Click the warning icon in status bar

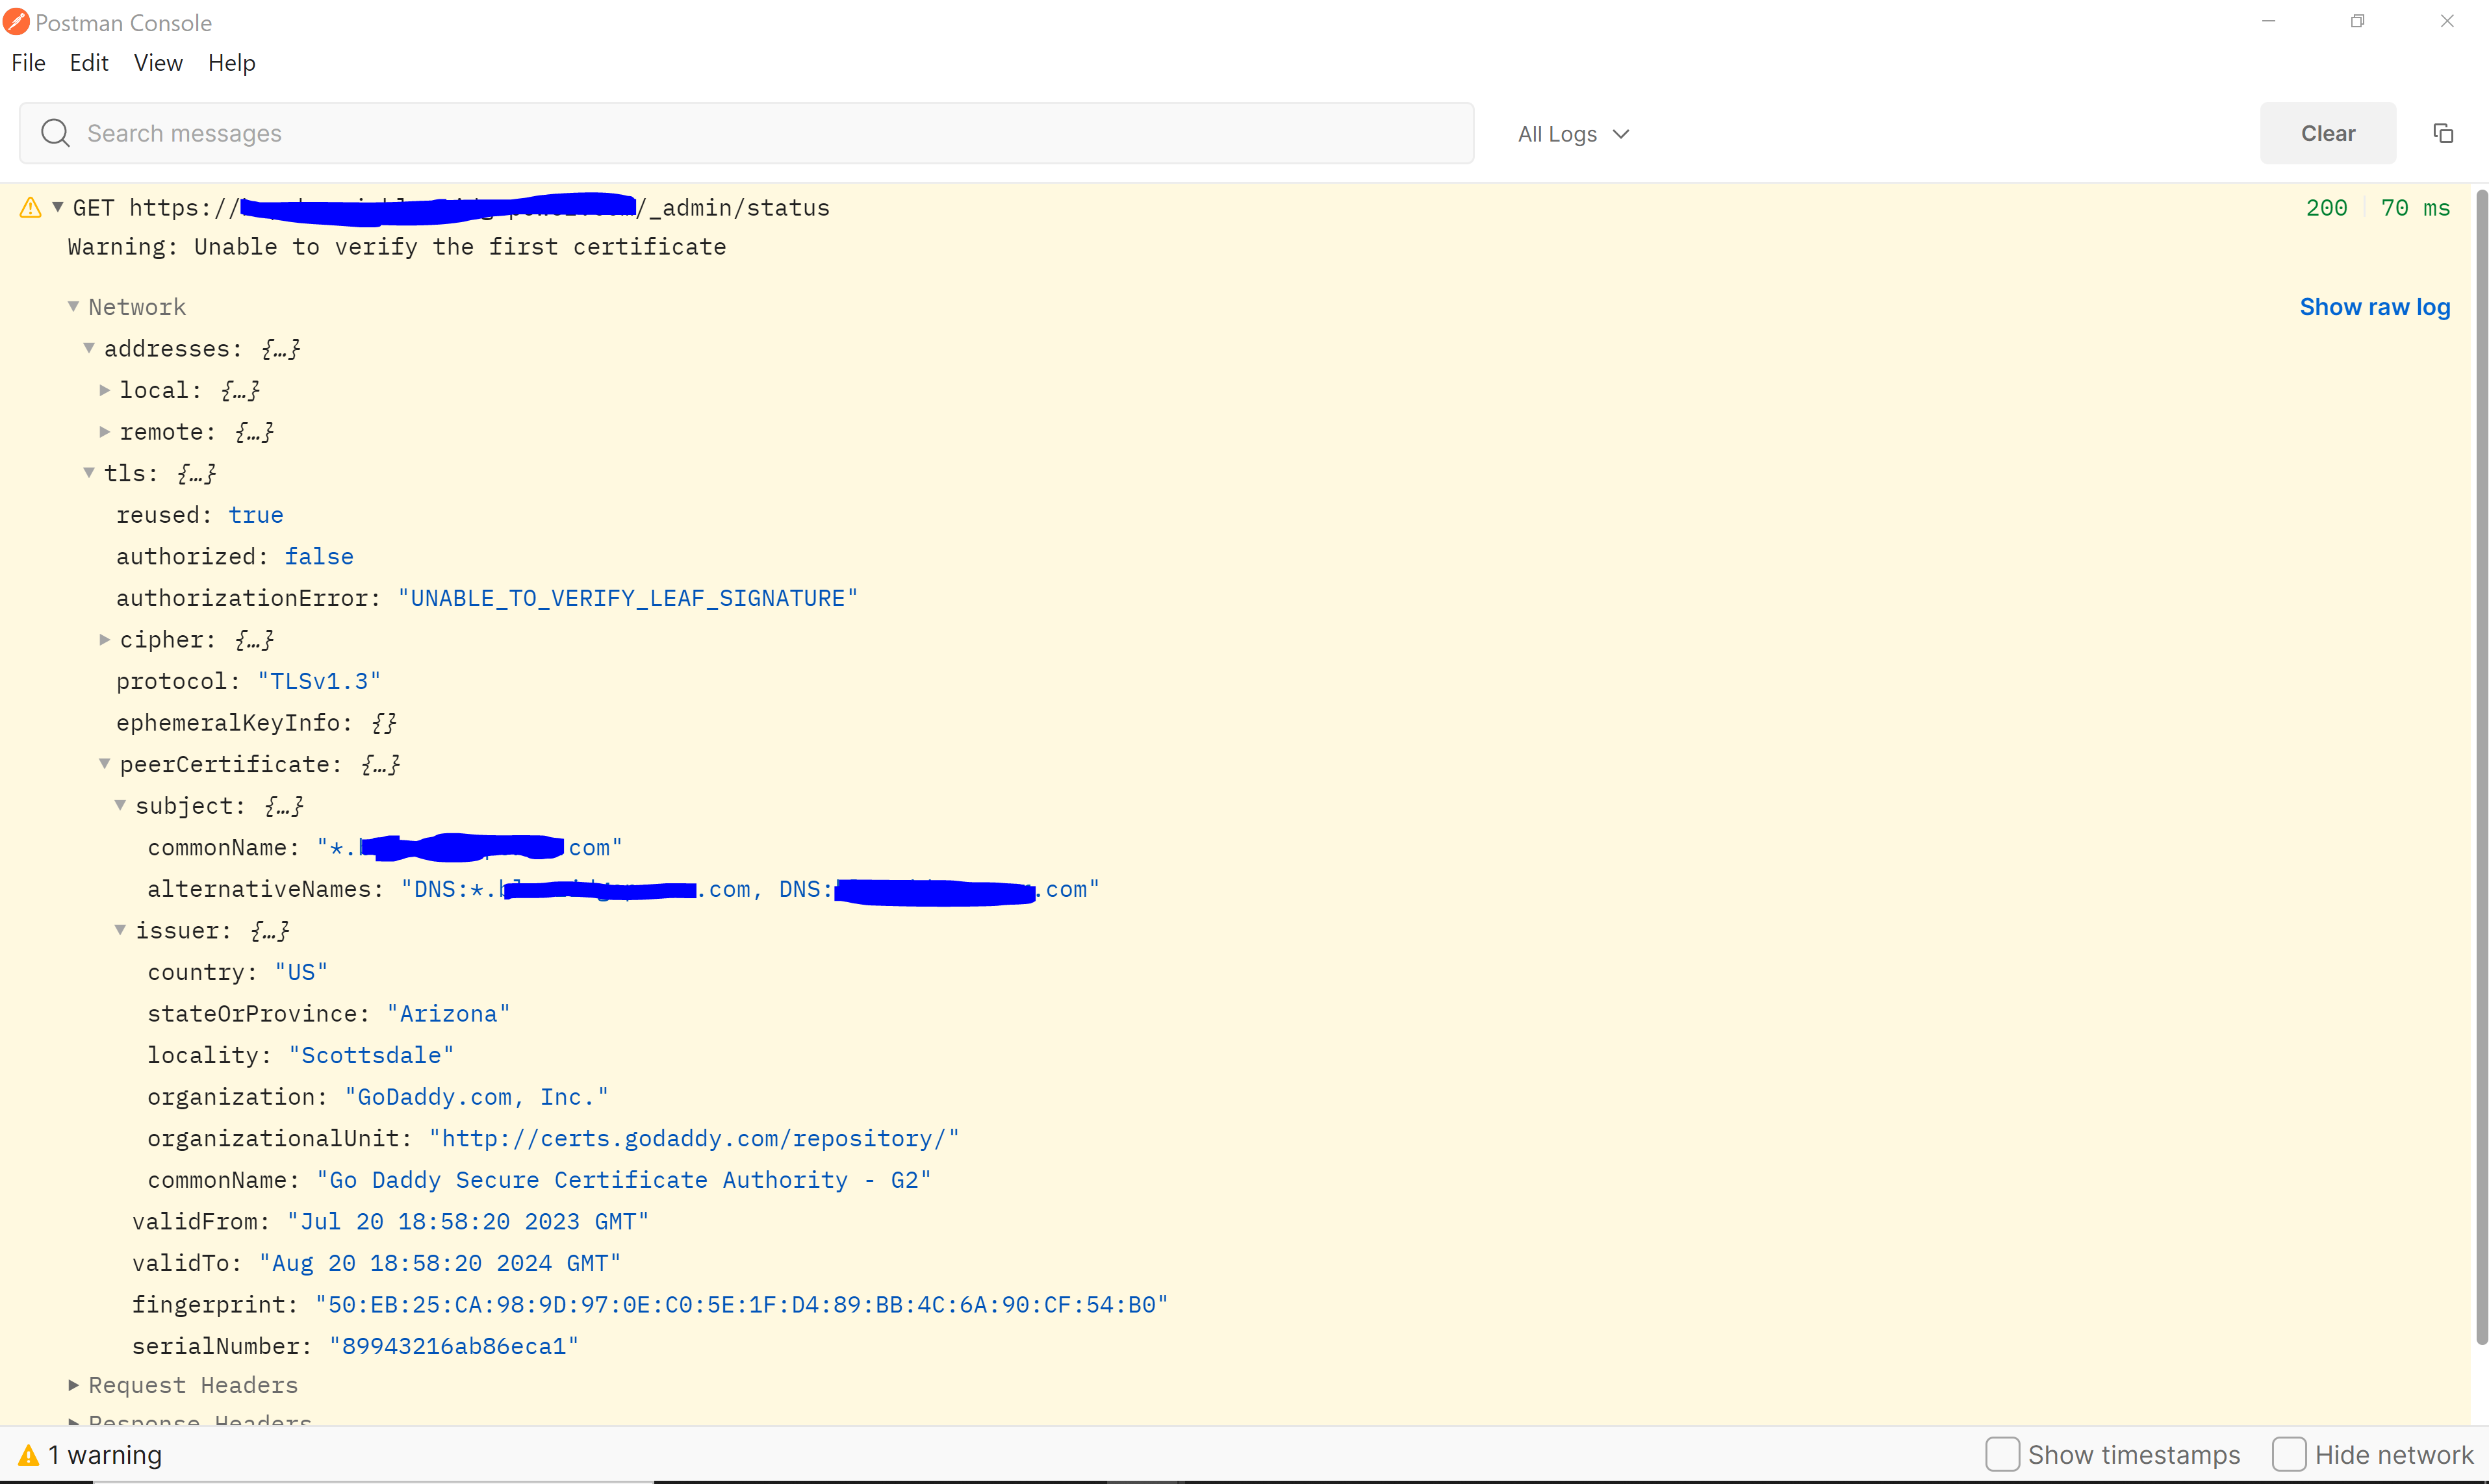(x=29, y=1455)
